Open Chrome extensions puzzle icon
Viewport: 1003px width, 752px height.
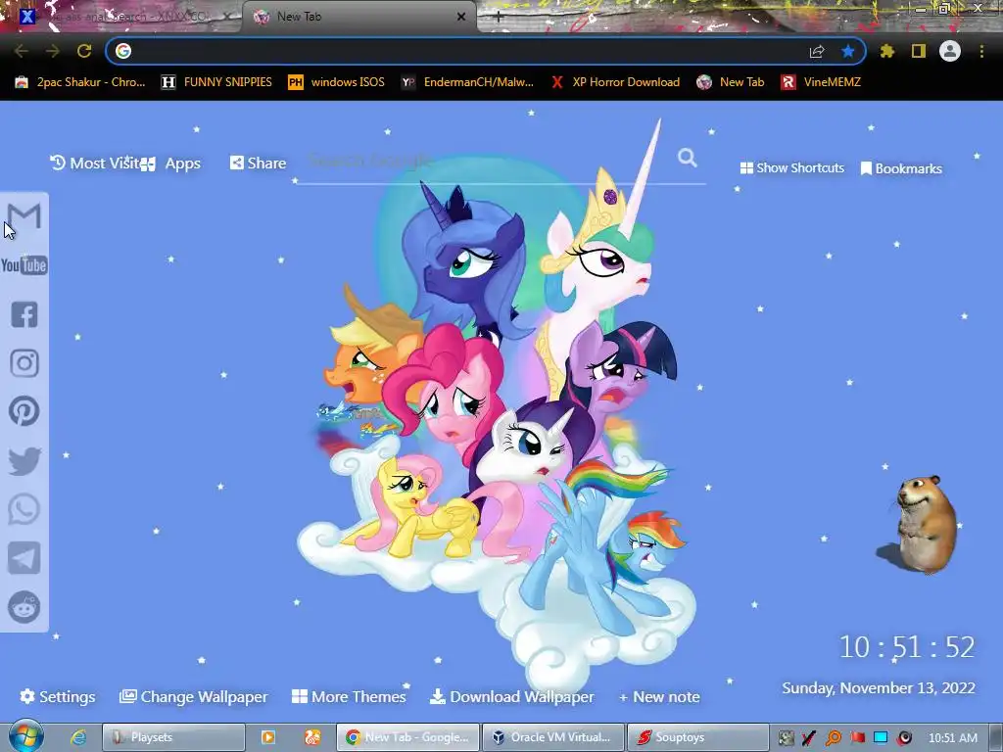pos(887,51)
